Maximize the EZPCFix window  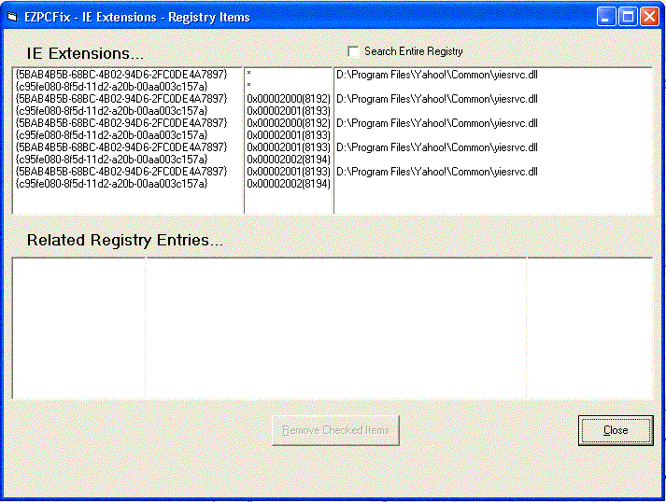pyautogui.click(x=628, y=17)
